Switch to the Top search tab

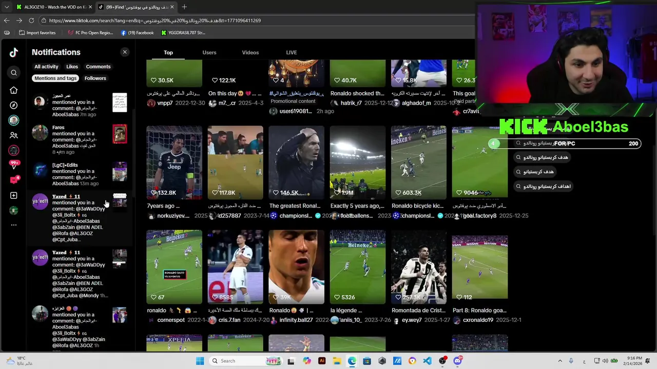point(168,52)
